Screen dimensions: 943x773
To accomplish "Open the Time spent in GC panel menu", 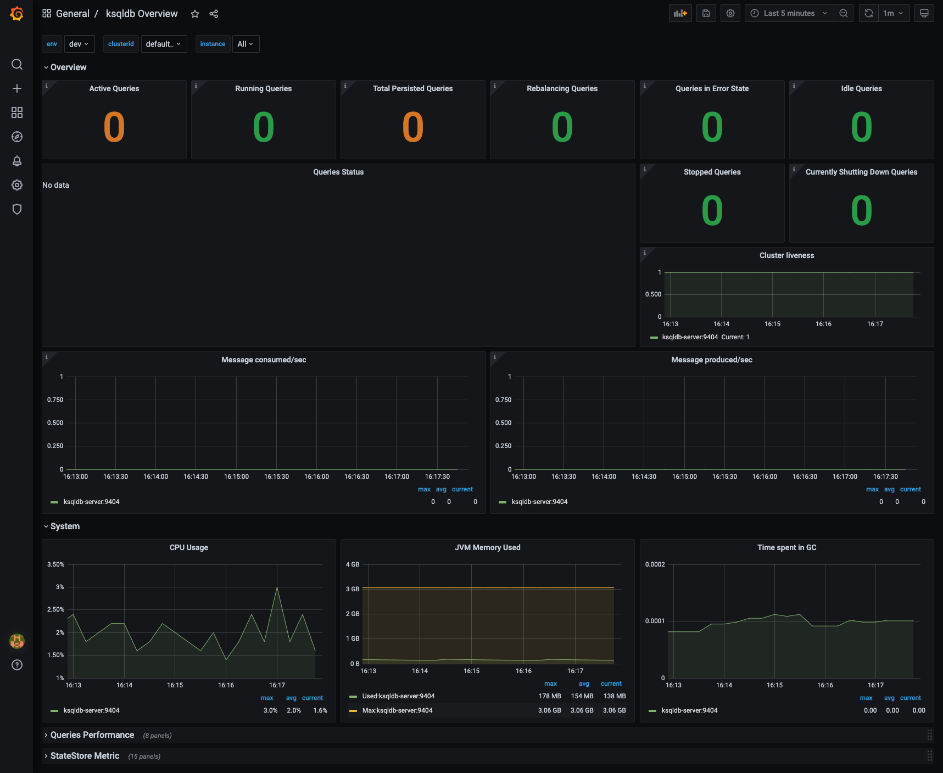I will click(787, 547).
